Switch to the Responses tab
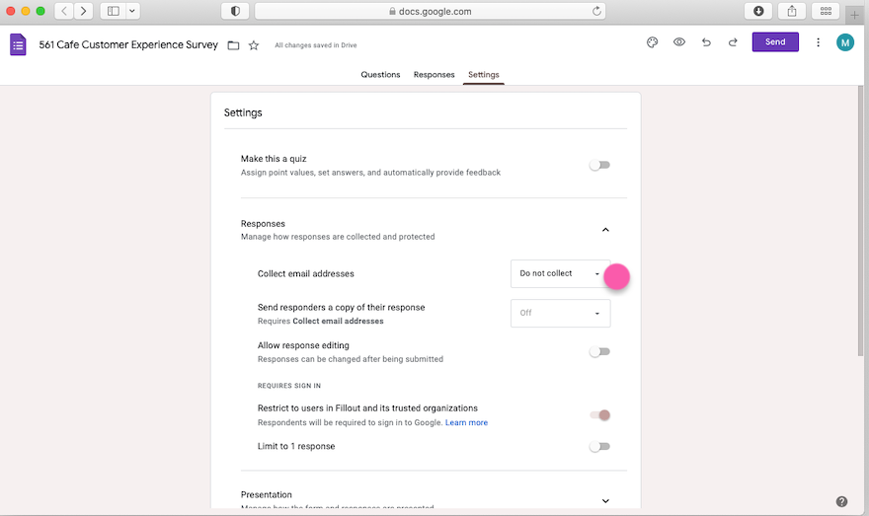Screen dimensions: 869x516 pos(434,75)
